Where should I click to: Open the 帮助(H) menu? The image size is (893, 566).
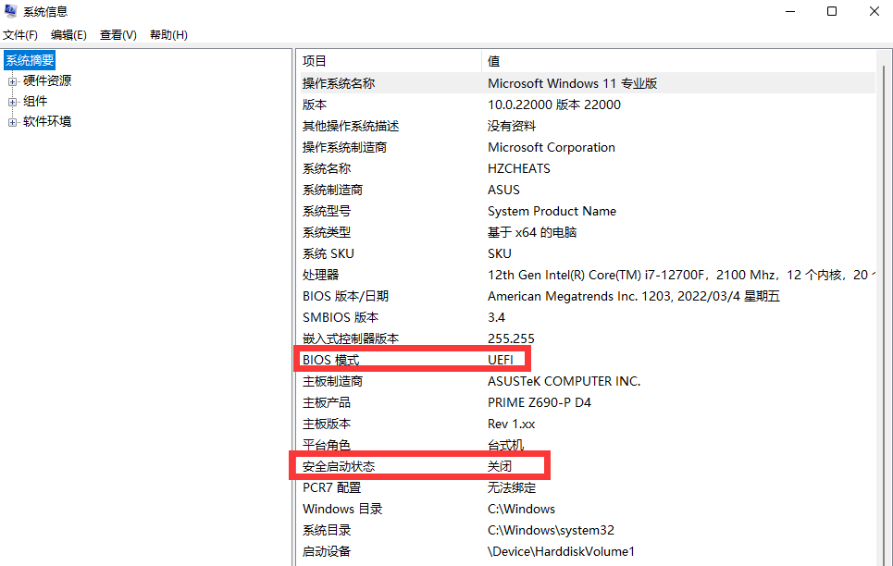click(x=168, y=35)
